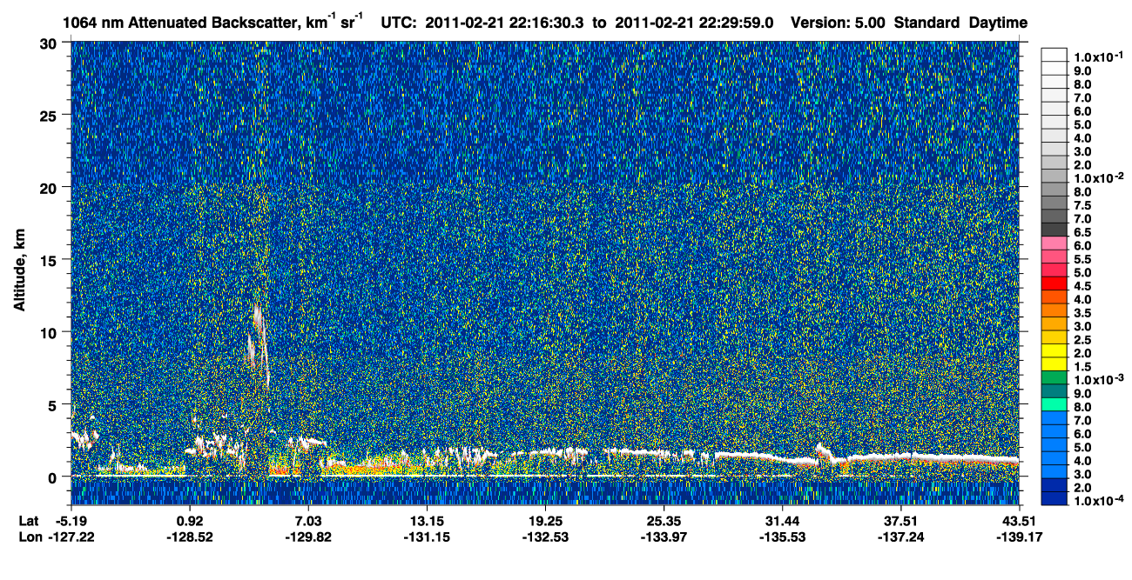Click the colorbar label "1.0x10-2"
Screen dimensions: 1132x580
1099,178
